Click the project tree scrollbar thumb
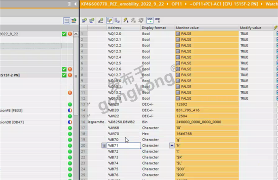Screen dimensions: 278x180 point(76,77)
